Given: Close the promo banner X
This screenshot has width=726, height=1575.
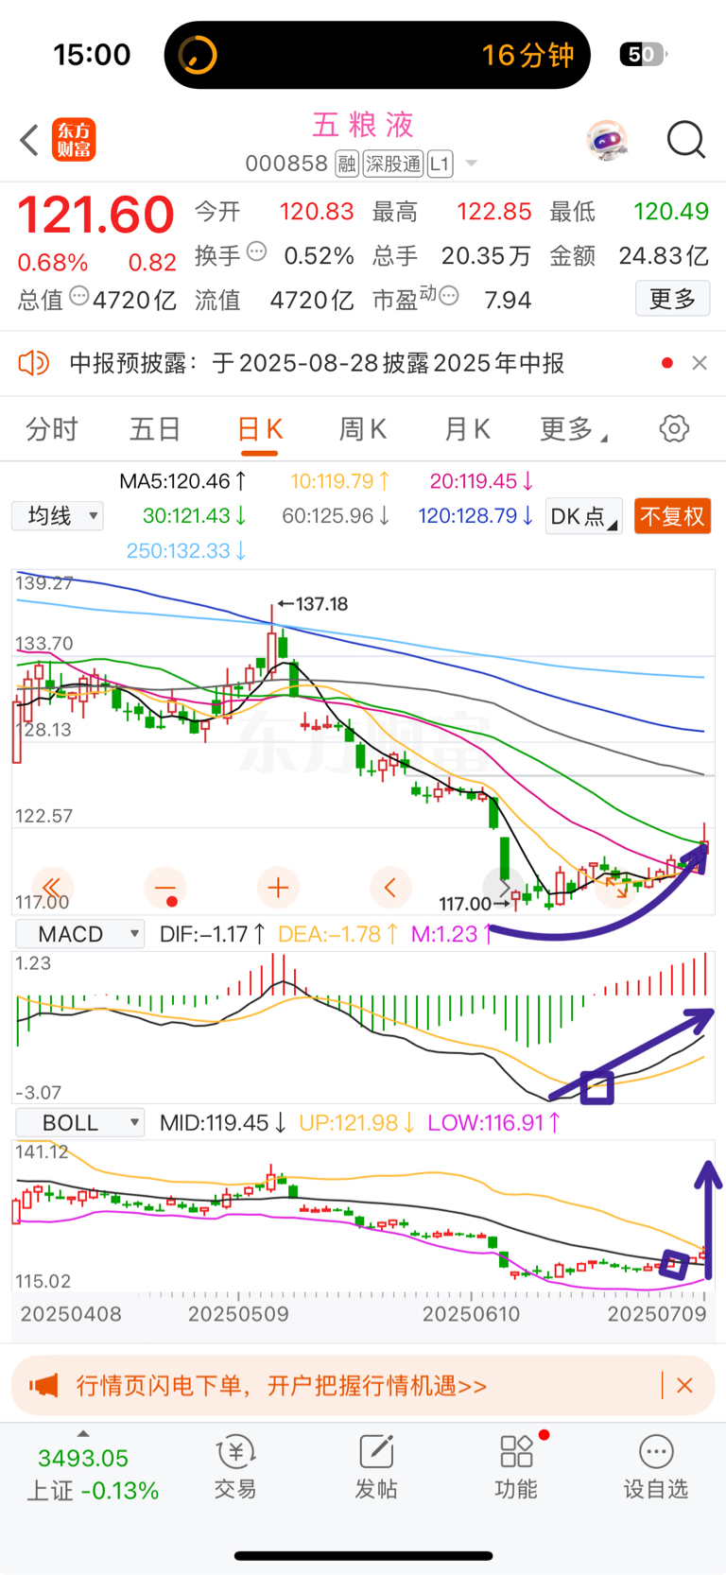Looking at the screenshot, I should click(685, 1386).
